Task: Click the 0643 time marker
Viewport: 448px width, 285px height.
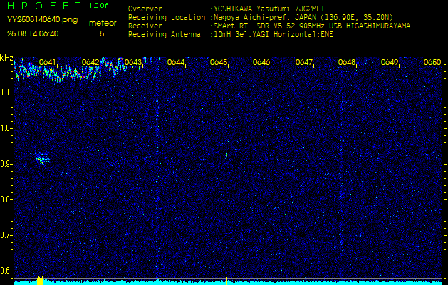Action: [133, 62]
